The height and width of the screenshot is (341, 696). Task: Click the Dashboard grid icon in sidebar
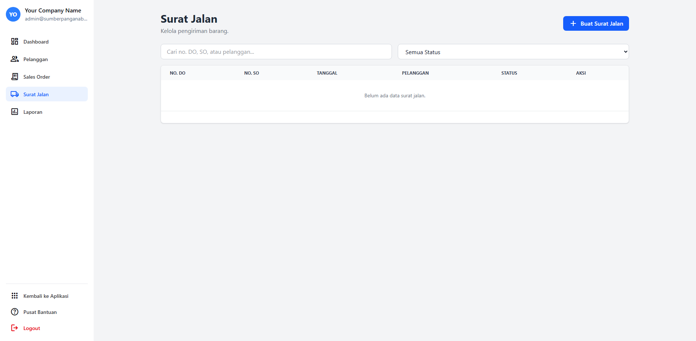coord(15,41)
